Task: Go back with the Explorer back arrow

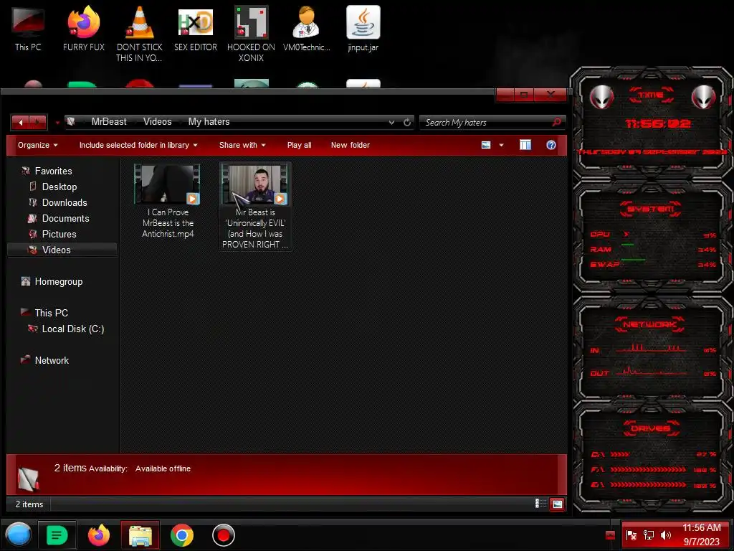Action: (x=21, y=122)
